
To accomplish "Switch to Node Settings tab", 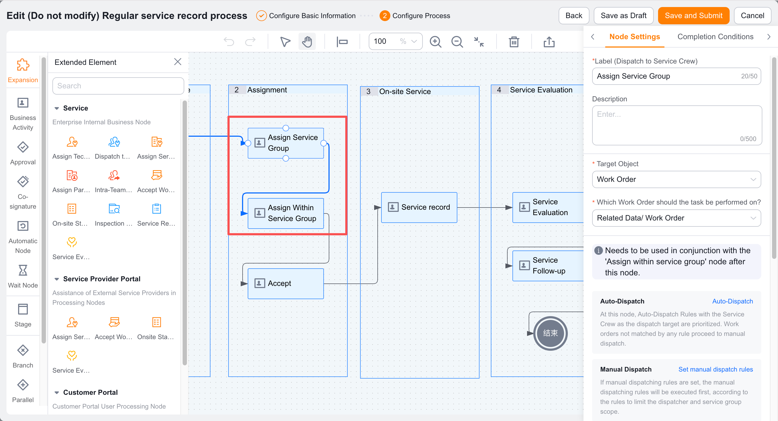I will point(635,37).
